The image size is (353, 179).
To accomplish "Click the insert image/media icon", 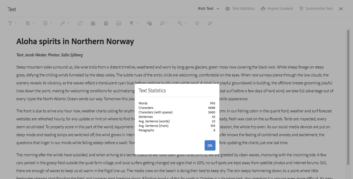I will coord(149,23).
